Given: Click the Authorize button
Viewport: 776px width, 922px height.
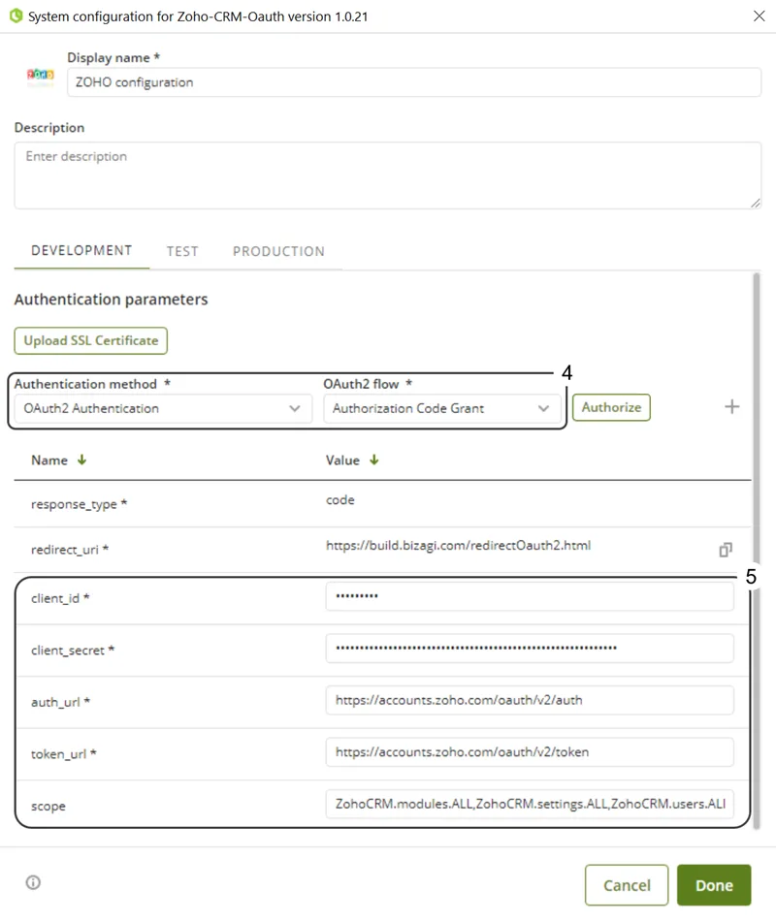Looking at the screenshot, I should [611, 407].
